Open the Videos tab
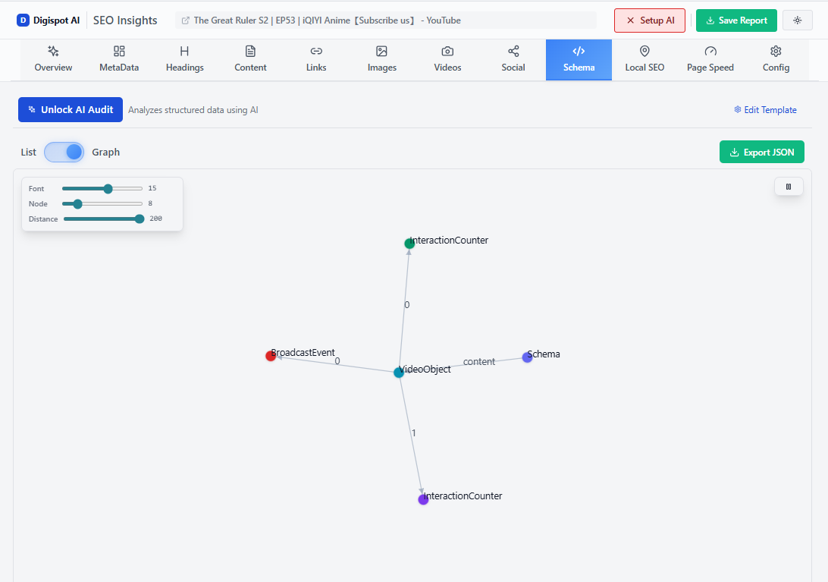 click(x=447, y=58)
